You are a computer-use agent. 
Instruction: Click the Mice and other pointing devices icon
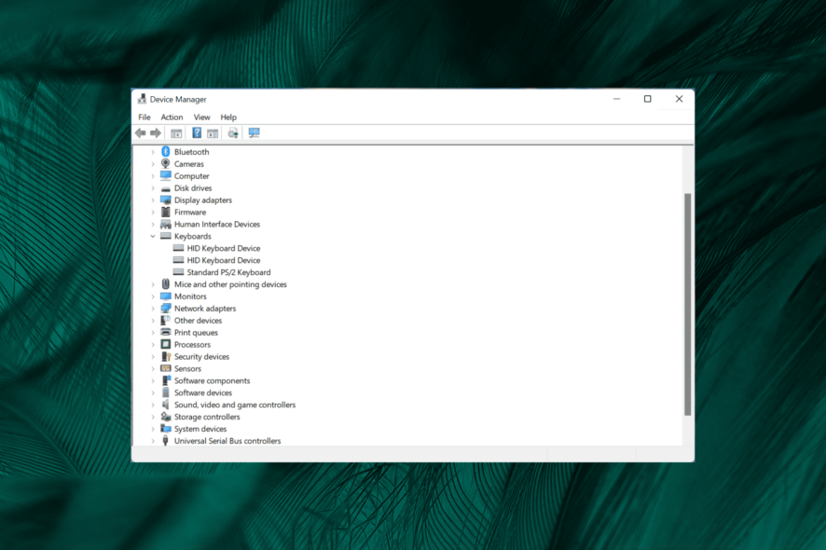point(165,284)
